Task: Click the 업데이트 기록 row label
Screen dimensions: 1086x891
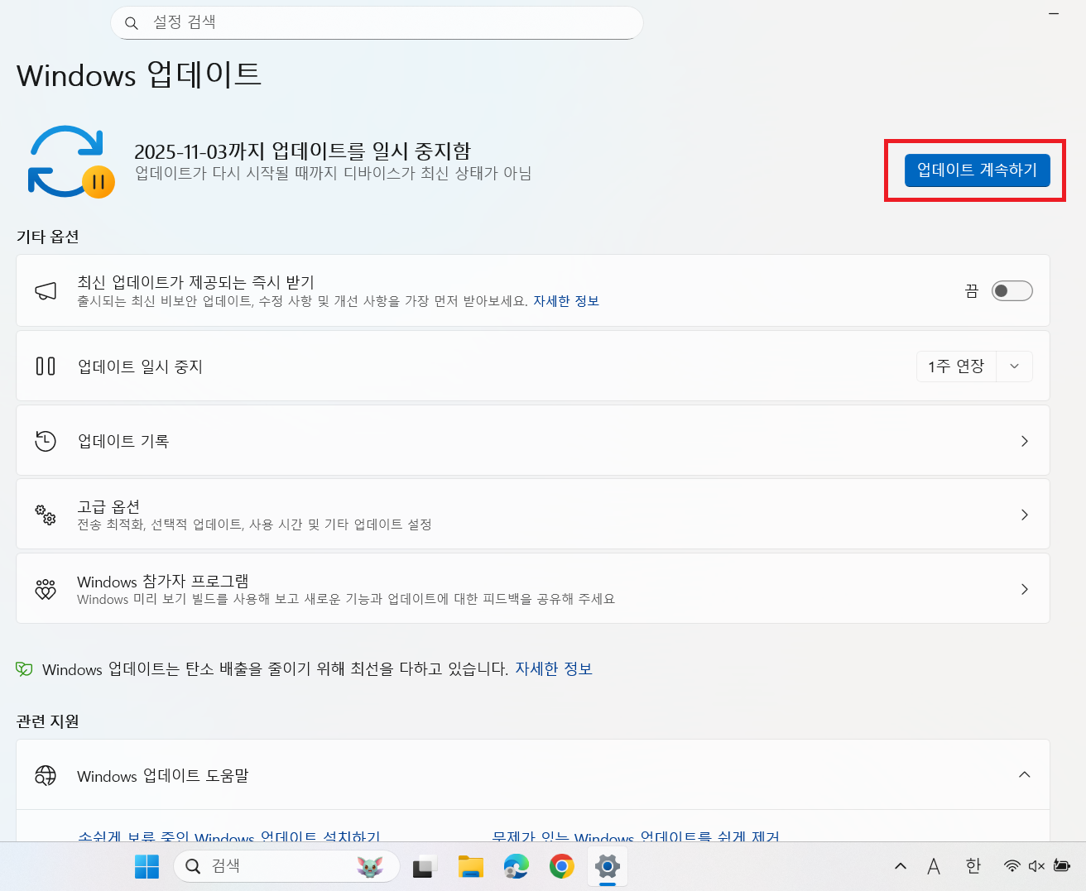Action: tap(123, 441)
